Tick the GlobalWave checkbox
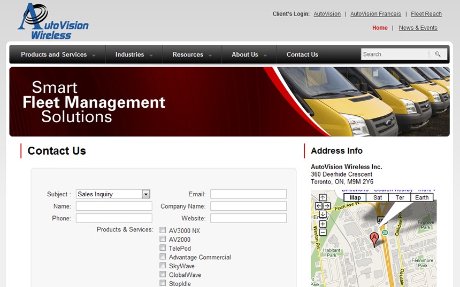The image size is (460, 287). [x=163, y=274]
